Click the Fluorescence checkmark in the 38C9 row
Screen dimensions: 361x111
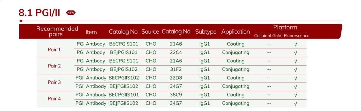coord(296,95)
